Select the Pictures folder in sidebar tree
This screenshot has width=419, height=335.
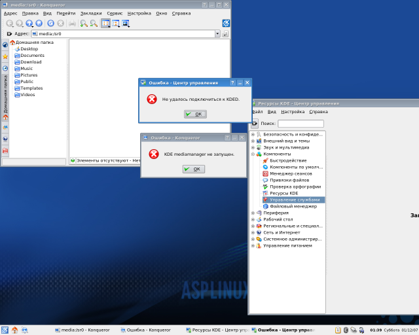click(26, 75)
